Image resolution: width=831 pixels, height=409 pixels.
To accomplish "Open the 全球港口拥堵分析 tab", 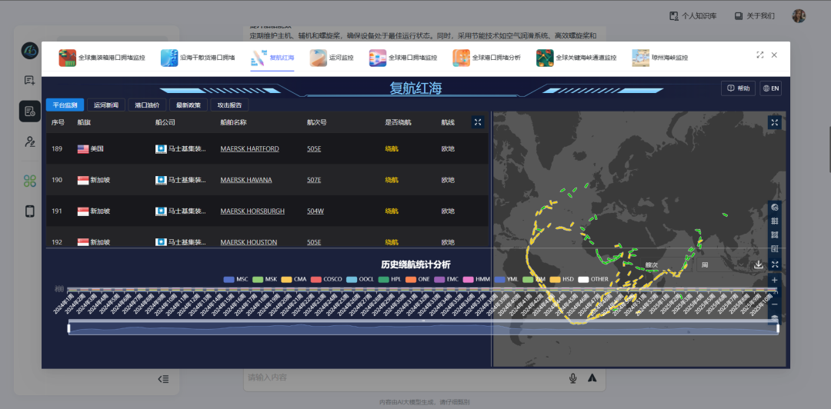I will click(x=486, y=58).
